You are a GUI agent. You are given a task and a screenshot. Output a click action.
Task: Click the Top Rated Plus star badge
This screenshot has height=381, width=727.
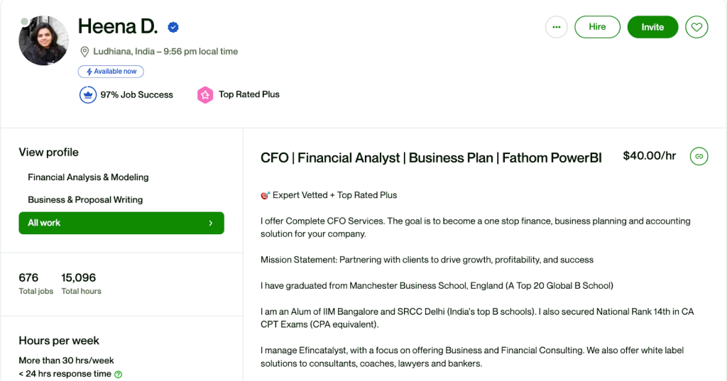205,94
